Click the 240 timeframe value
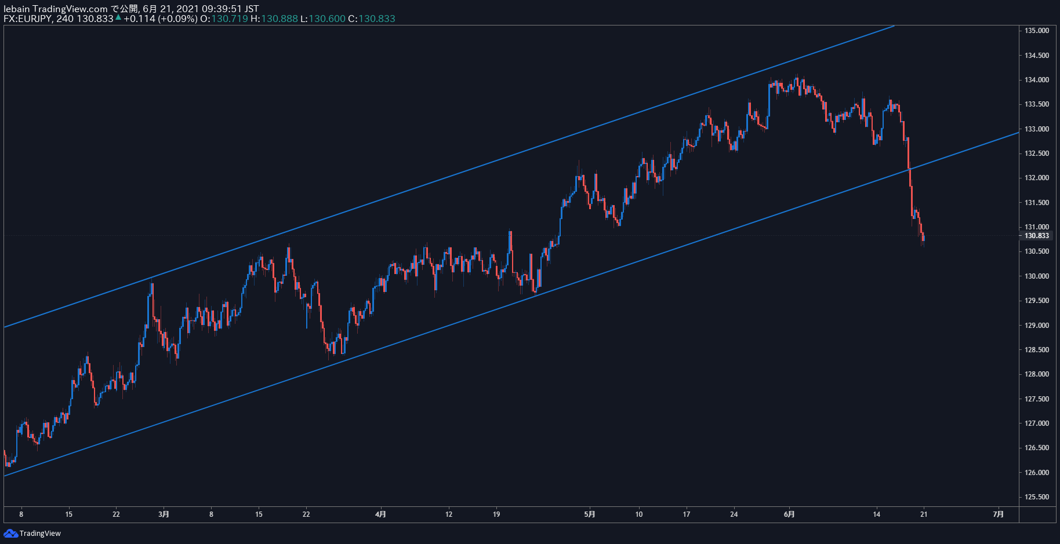The image size is (1060, 544). (x=65, y=19)
